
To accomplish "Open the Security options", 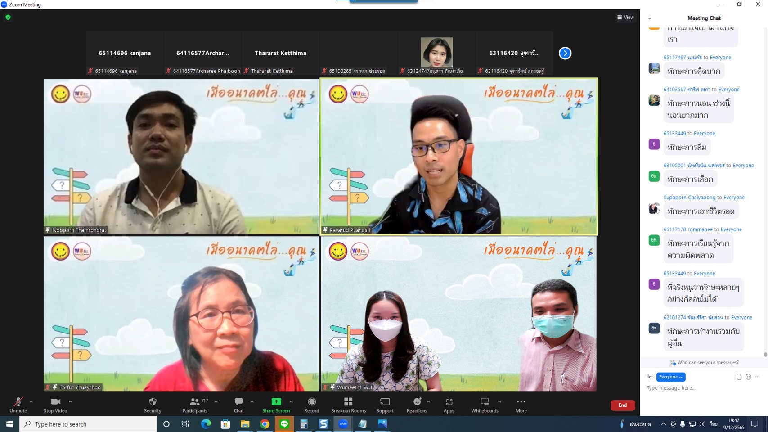I will tap(152, 404).
